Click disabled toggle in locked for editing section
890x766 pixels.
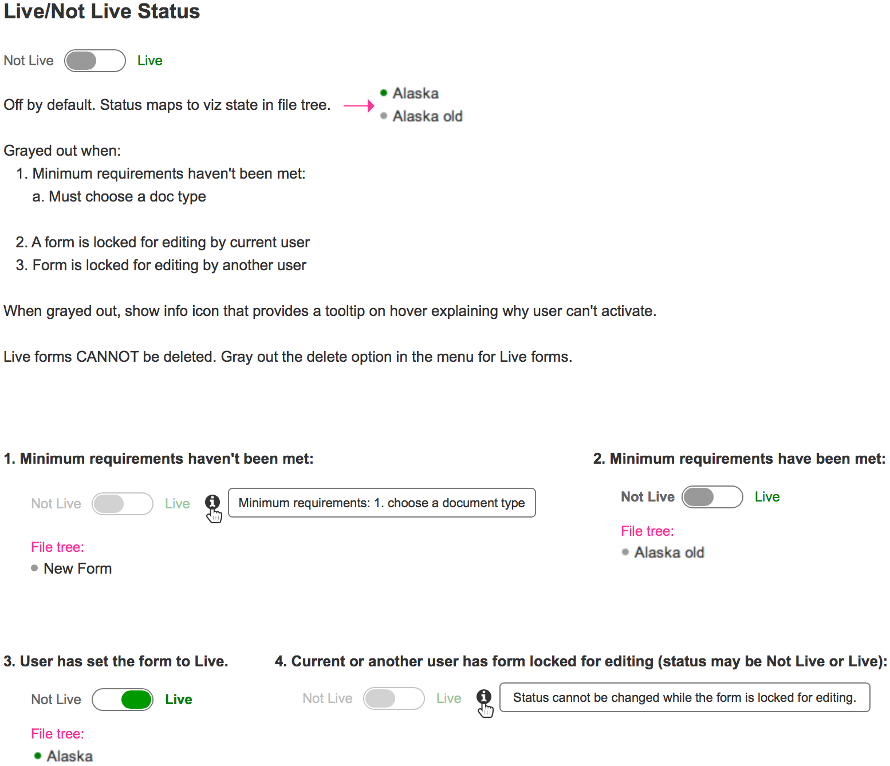coord(394,698)
